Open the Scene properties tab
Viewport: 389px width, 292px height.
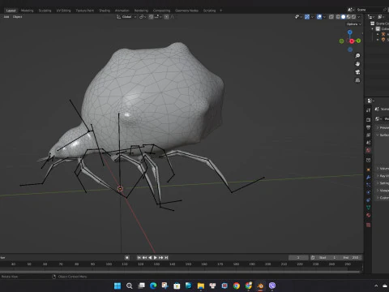[369, 143]
